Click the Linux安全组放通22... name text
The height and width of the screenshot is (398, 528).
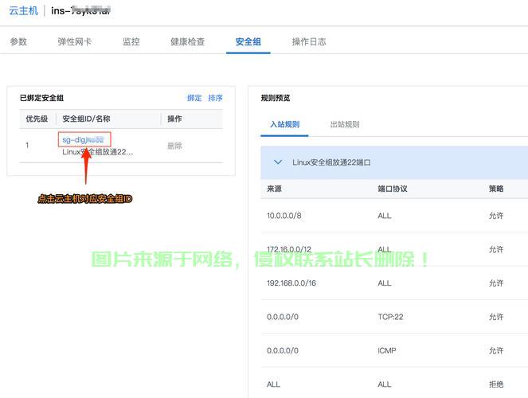98,152
